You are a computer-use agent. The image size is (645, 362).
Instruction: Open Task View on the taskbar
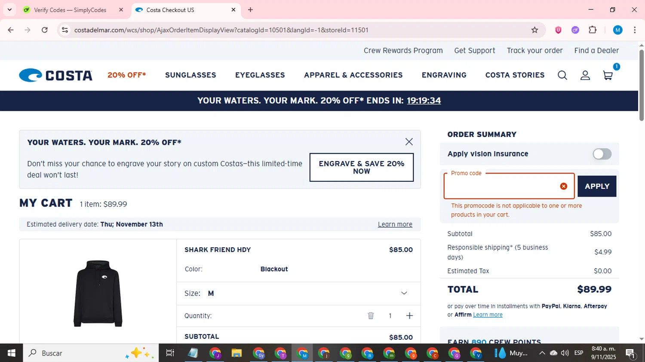170,353
